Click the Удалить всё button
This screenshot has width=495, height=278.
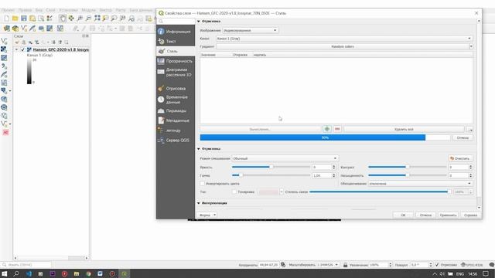coord(404,129)
